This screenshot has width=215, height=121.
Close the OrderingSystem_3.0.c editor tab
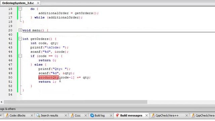point(38,3)
